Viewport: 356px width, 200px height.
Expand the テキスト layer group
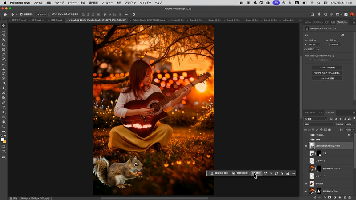[x=310, y=135]
